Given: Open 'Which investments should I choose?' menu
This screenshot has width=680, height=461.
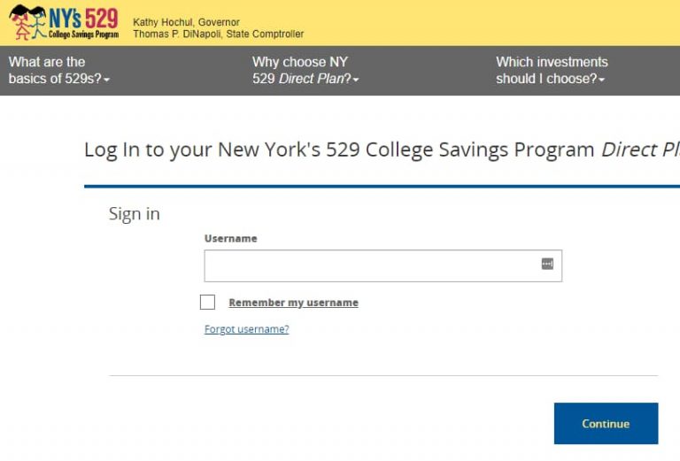Looking at the screenshot, I should 551,71.
